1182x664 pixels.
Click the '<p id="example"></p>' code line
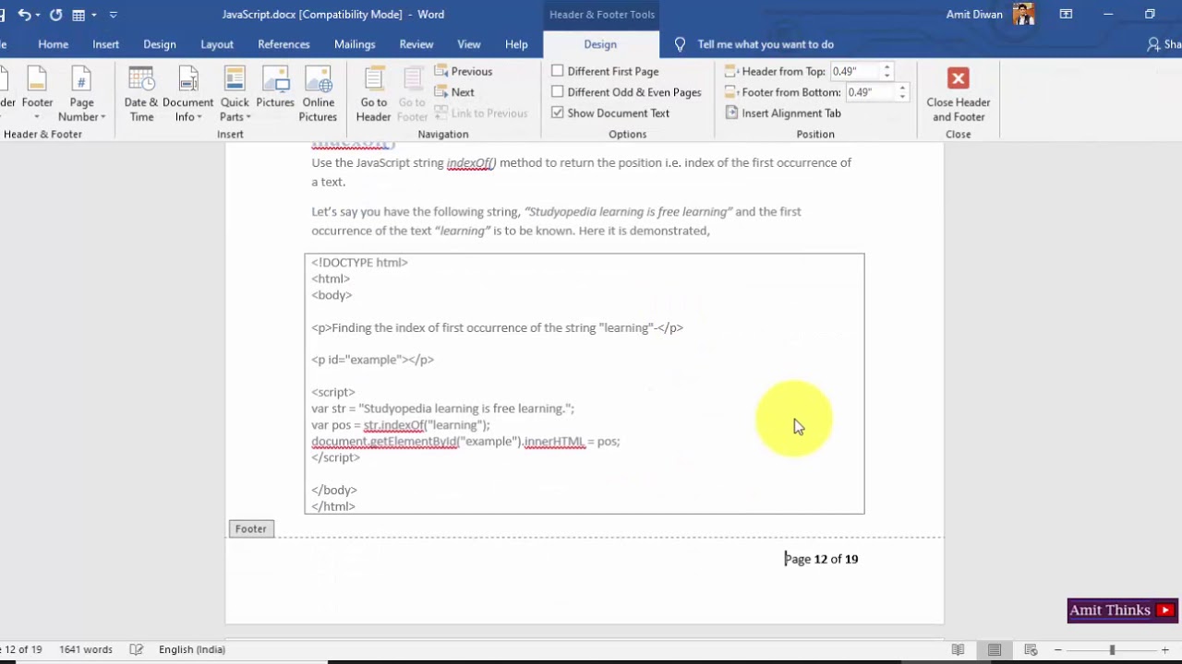coord(372,360)
